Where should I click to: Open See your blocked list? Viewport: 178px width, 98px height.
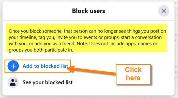pyautogui.click(x=48, y=82)
